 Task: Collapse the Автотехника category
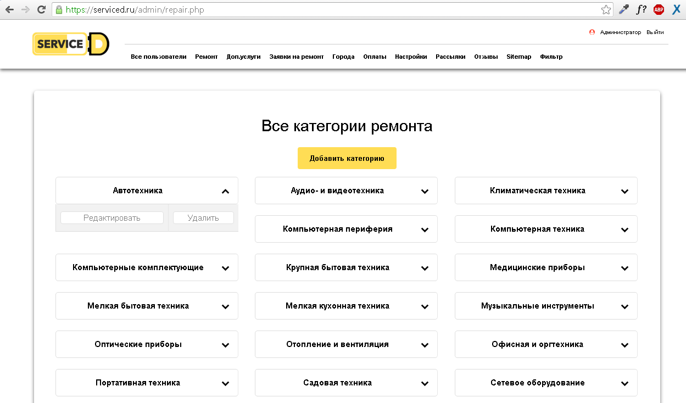(225, 191)
